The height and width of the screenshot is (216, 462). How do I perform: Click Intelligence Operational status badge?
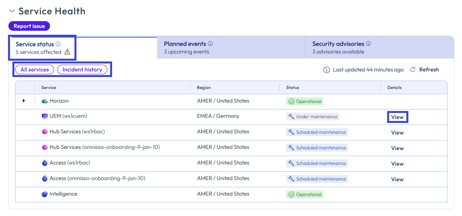pyautogui.click(x=305, y=194)
